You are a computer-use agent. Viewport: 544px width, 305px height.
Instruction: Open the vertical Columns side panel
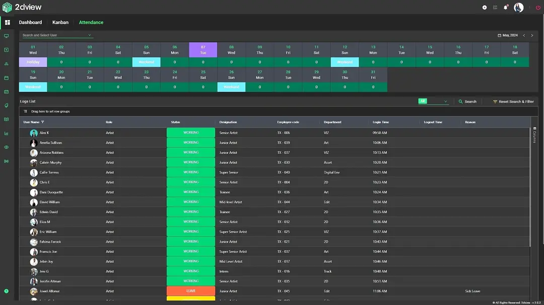pyautogui.click(x=534, y=135)
